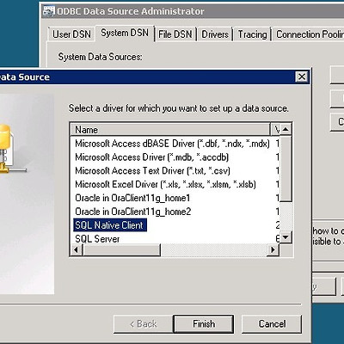Click the Cancel button in the dialog

[272, 324]
